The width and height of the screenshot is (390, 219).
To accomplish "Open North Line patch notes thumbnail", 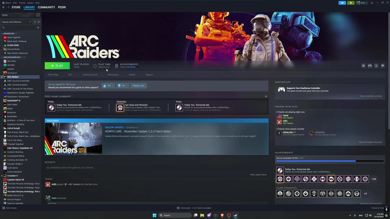I will tap(73, 139).
